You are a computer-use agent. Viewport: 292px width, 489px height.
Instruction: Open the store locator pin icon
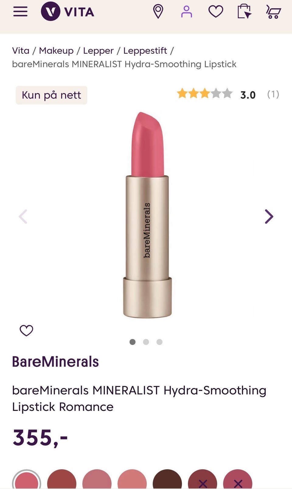[158, 12]
